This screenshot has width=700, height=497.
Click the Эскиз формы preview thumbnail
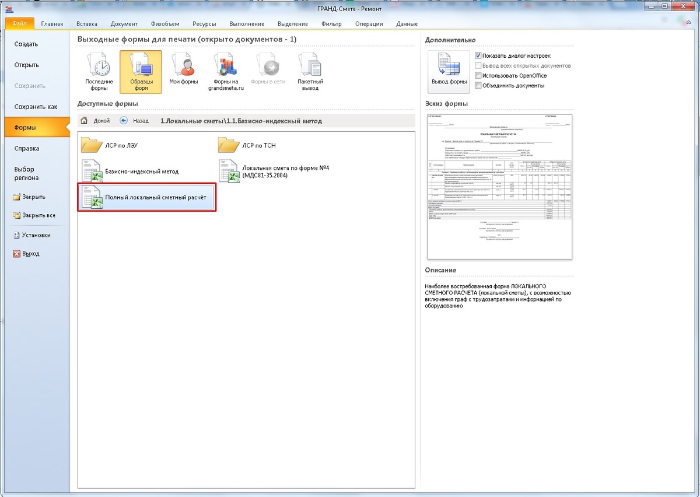(500, 186)
